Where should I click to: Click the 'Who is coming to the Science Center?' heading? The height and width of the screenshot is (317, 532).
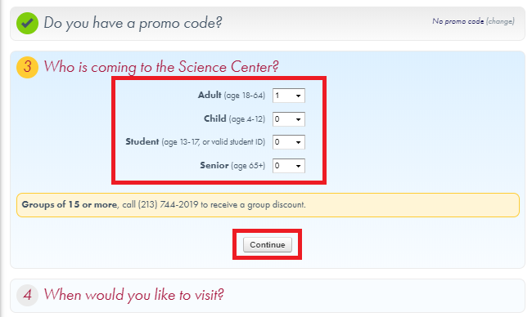(x=161, y=67)
